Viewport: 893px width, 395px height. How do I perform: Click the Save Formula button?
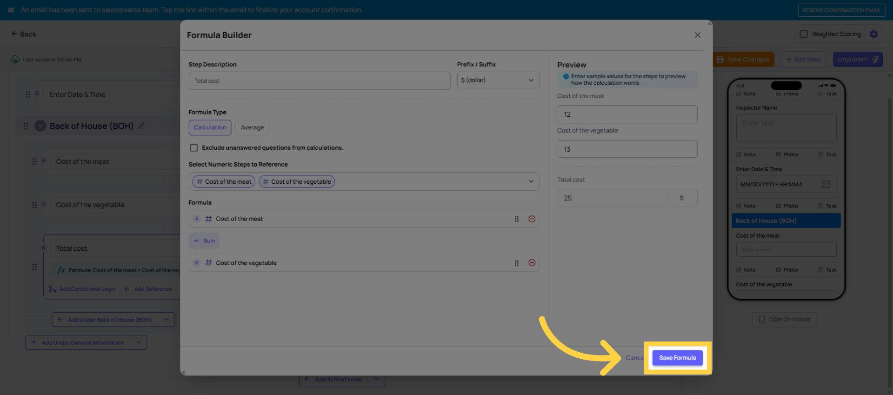(677, 358)
